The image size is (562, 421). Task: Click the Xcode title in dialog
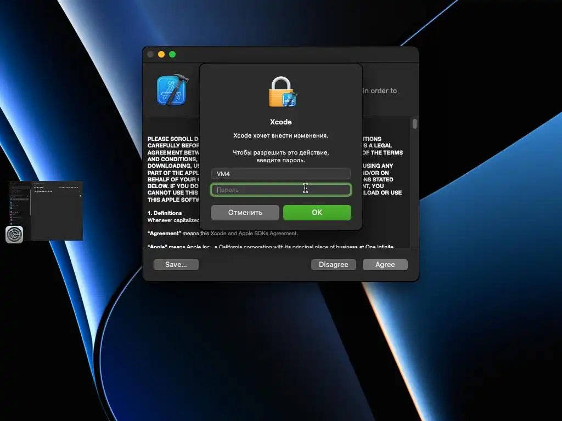pyautogui.click(x=280, y=122)
